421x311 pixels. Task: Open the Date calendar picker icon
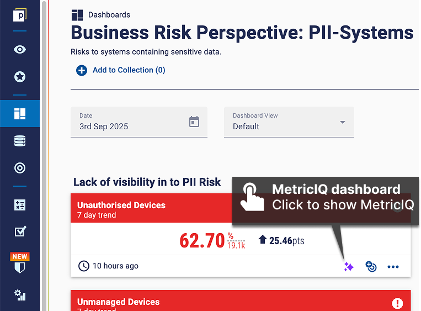click(194, 122)
